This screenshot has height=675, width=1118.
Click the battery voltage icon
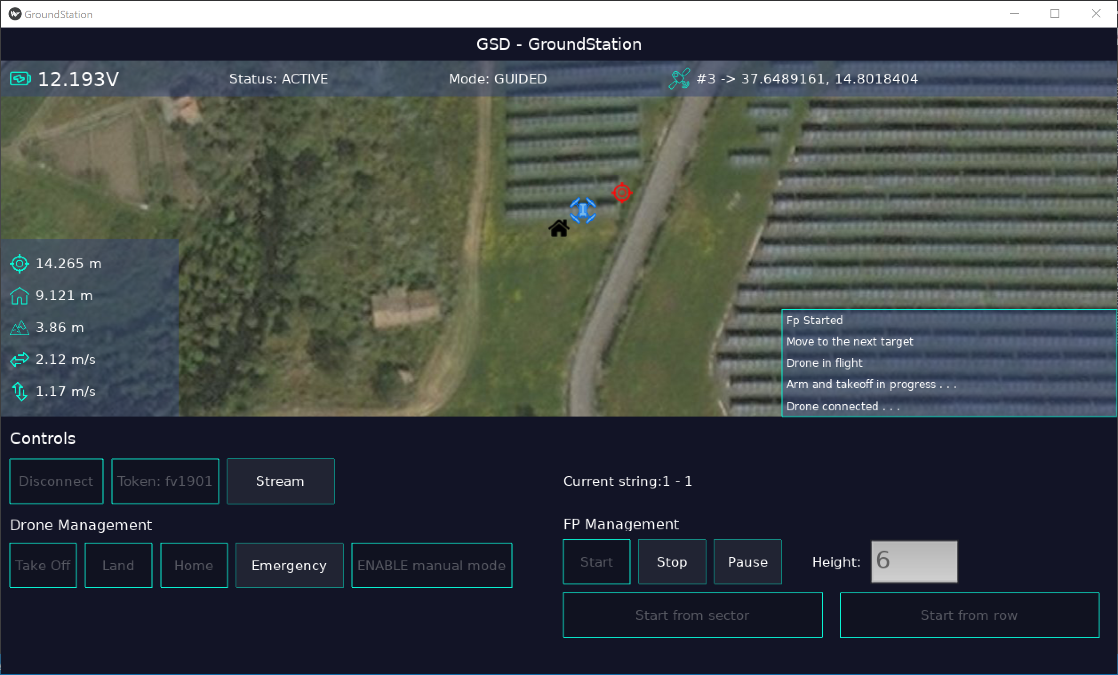[20, 79]
